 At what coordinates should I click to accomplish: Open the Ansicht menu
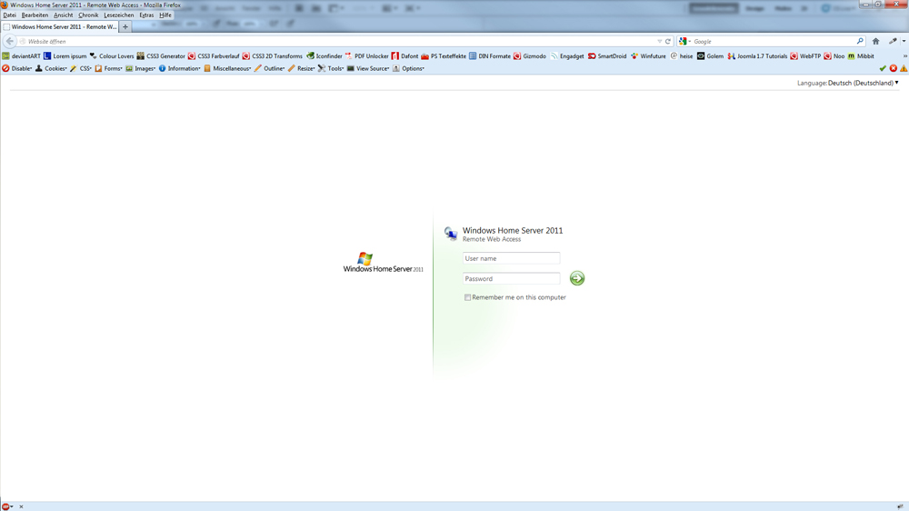pyautogui.click(x=64, y=15)
